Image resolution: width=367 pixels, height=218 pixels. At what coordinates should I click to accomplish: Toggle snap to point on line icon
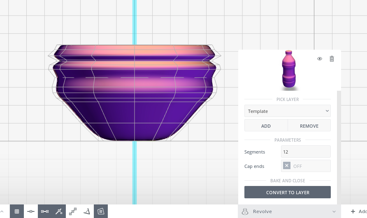click(31, 211)
